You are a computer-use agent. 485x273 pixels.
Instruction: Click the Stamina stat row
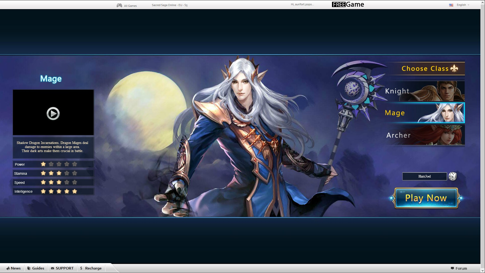(53, 173)
